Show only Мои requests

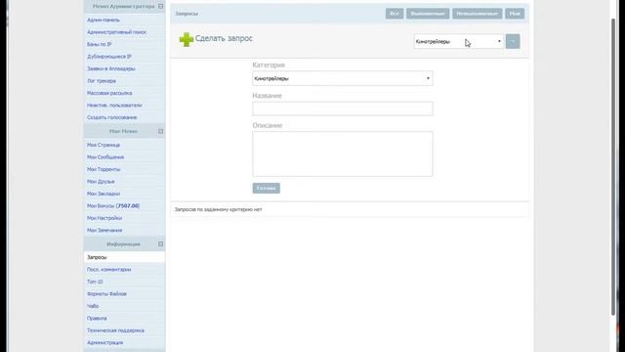[515, 14]
